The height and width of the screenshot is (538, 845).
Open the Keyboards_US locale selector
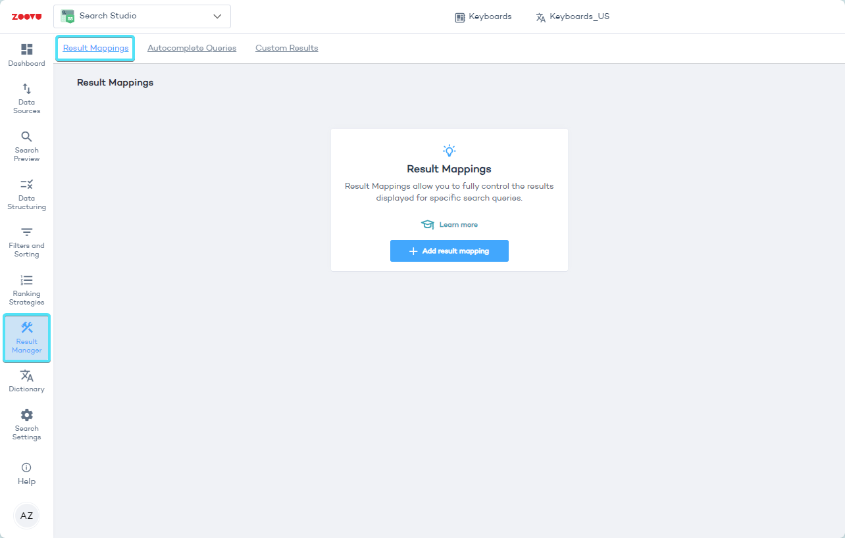pos(573,17)
